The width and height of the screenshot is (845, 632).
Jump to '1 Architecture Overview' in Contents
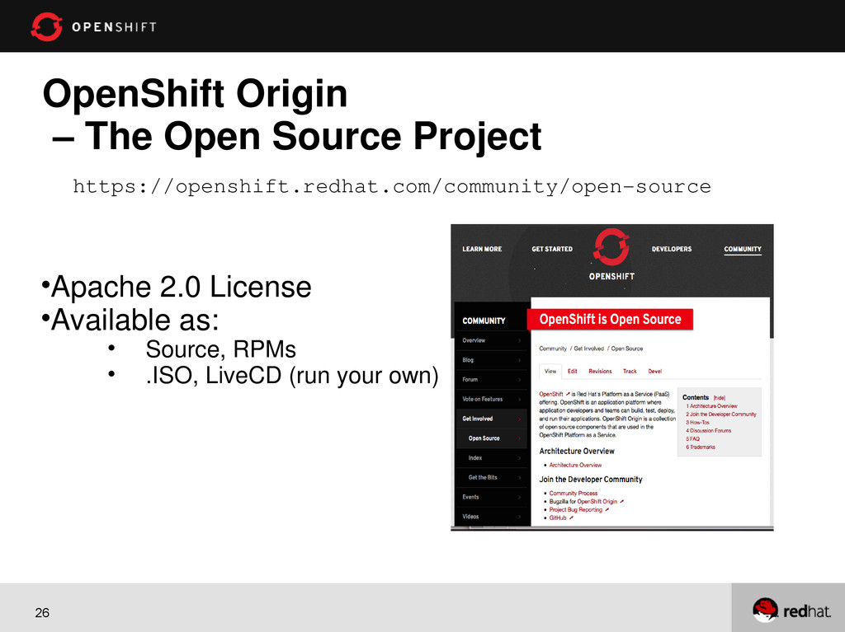(711, 406)
